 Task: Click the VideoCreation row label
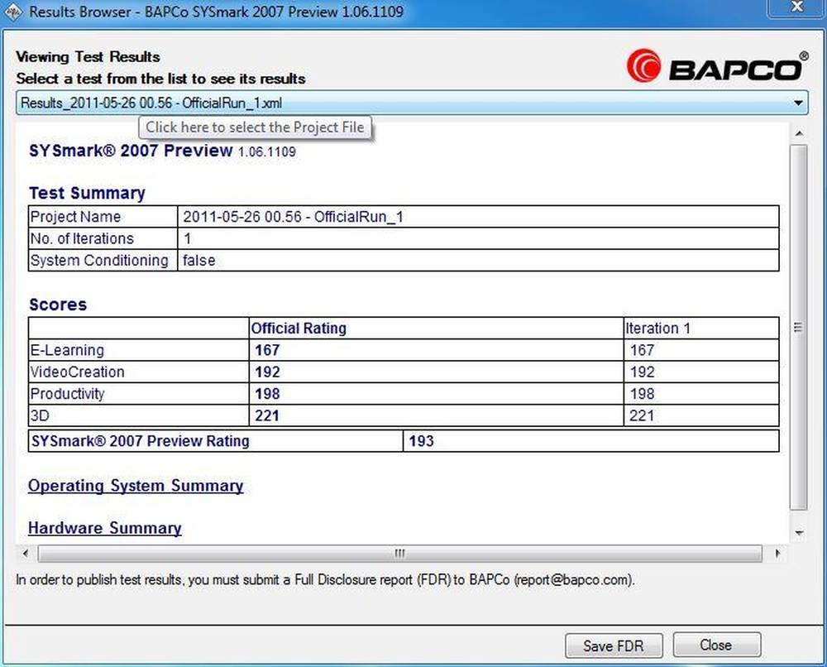(x=77, y=372)
